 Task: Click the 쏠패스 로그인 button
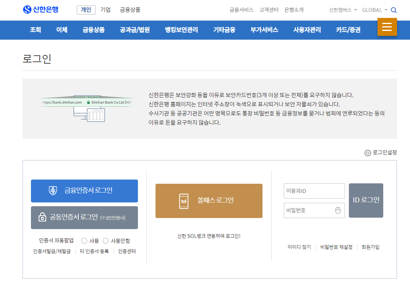point(209,201)
